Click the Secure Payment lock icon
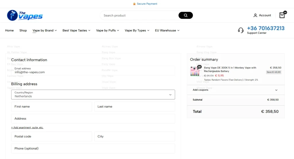Screen dimensions: 294x159 tap(134, 4)
